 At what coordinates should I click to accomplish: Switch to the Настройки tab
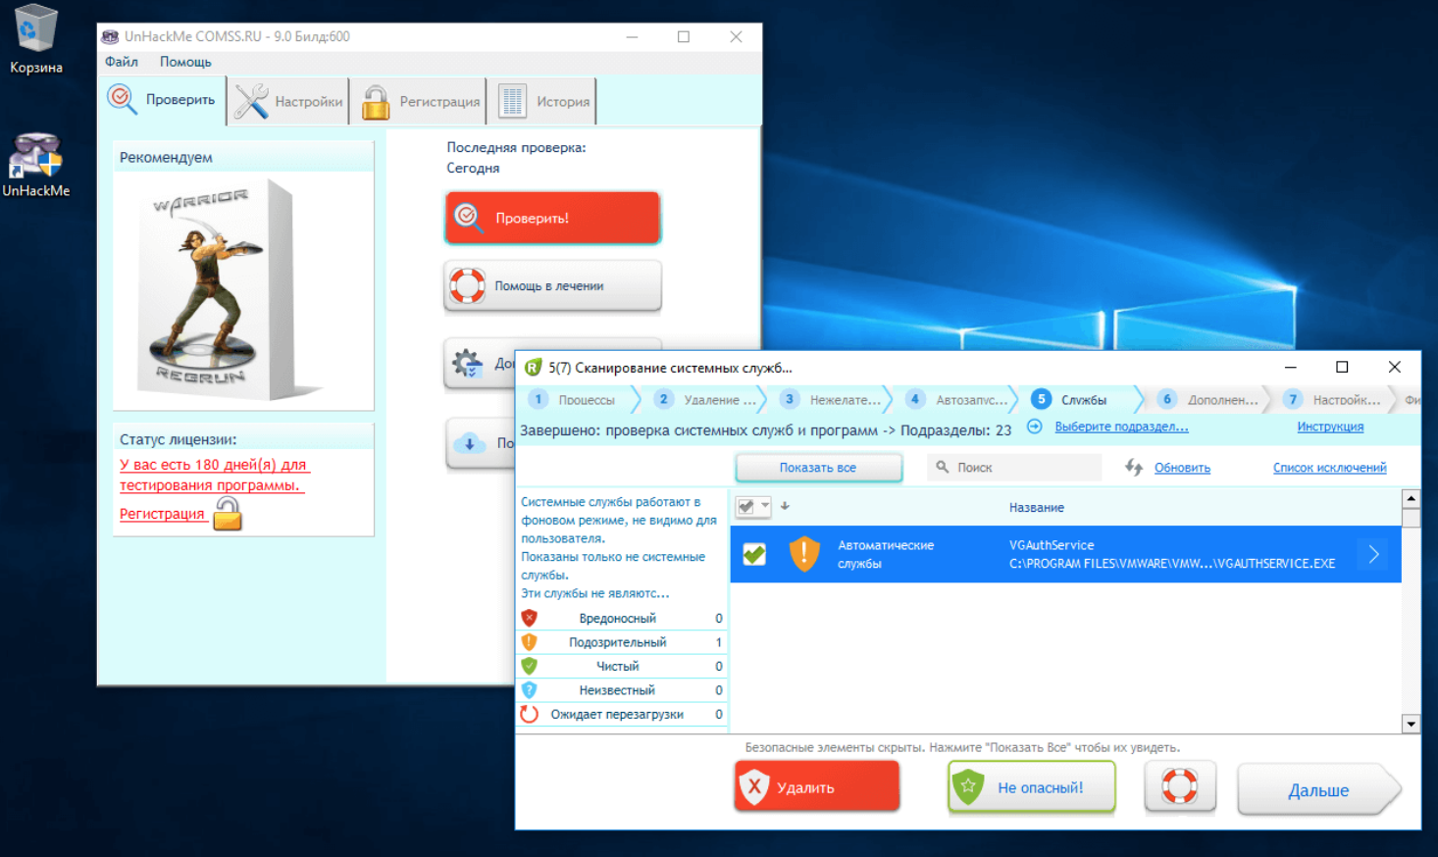[289, 101]
